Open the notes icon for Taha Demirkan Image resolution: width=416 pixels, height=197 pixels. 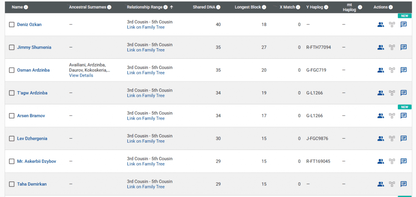click(403, 184)
